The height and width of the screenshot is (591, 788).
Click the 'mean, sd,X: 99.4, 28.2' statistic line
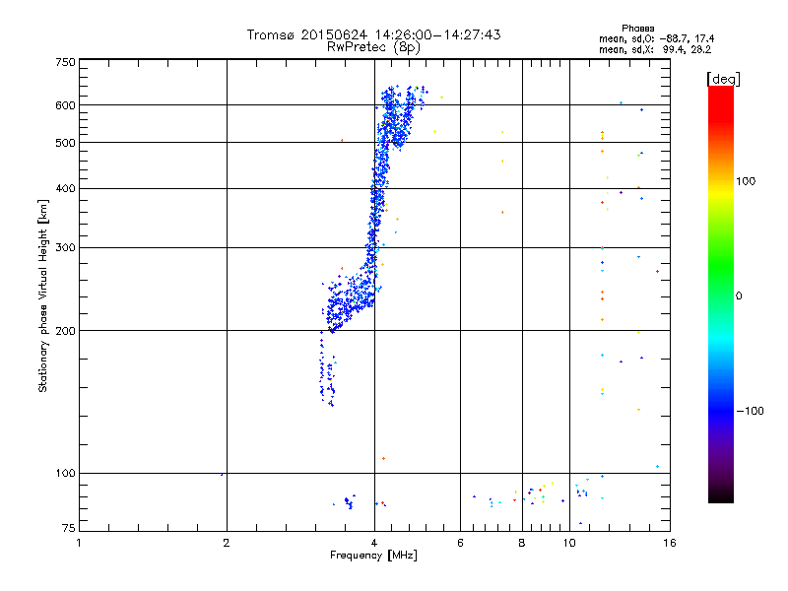[x=655, y=50]
